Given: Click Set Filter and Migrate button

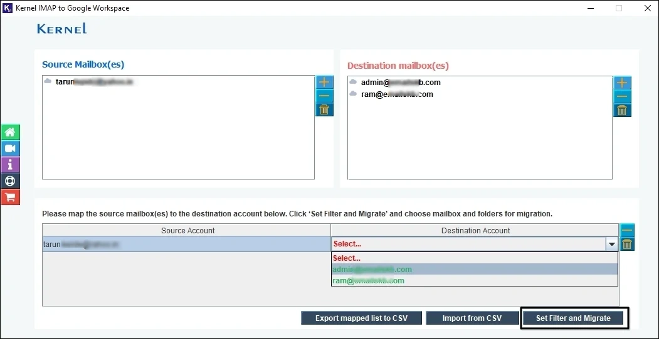Looking at the screenshot, I should point(573,318).
